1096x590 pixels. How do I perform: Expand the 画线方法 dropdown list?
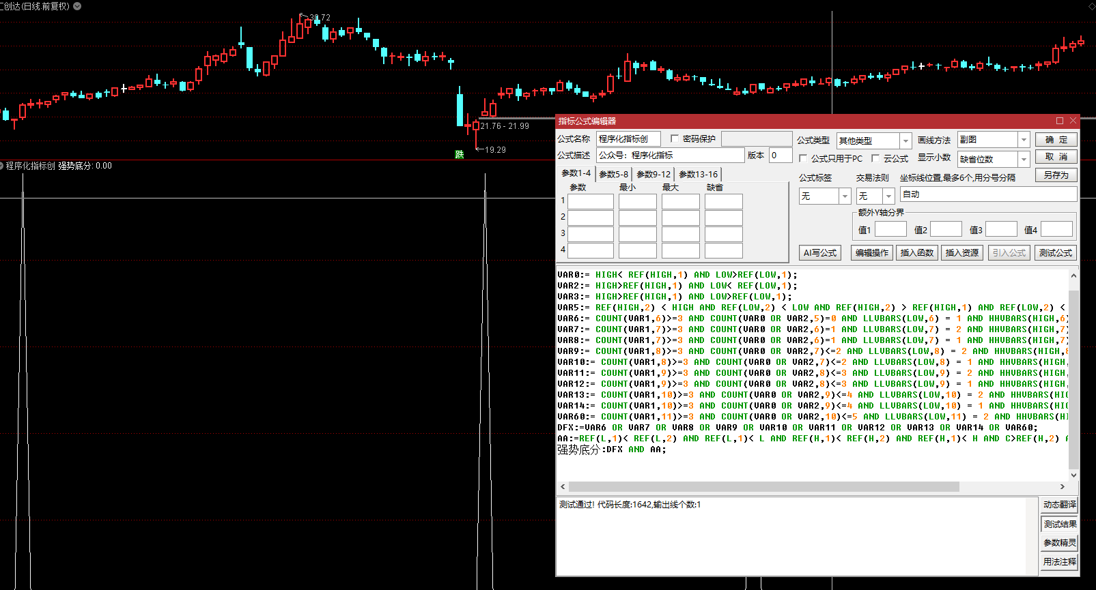[x=1023, y=140]
